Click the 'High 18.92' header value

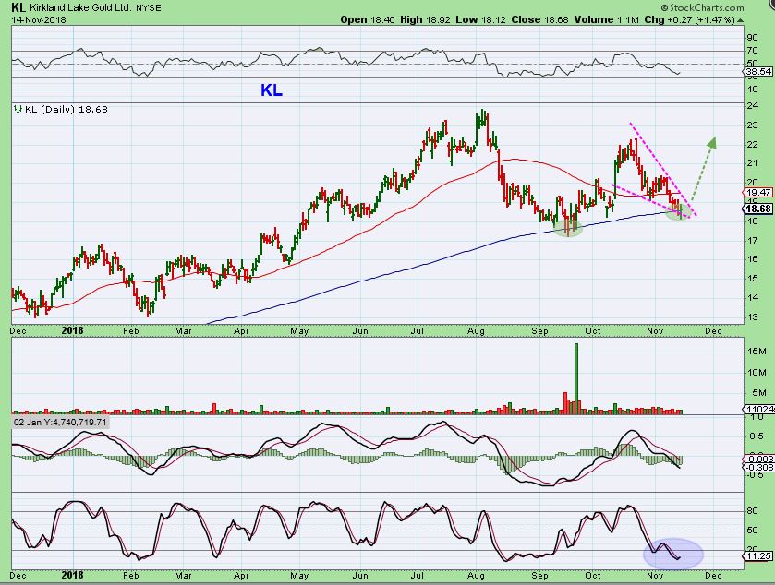[426, 19]
